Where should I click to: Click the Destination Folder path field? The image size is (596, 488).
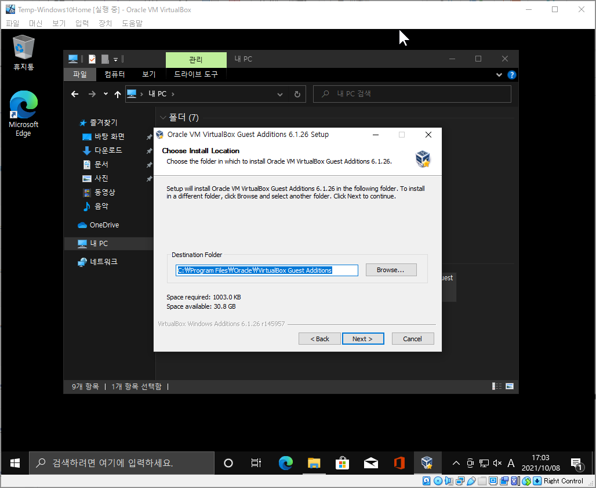tap(267, 270)
